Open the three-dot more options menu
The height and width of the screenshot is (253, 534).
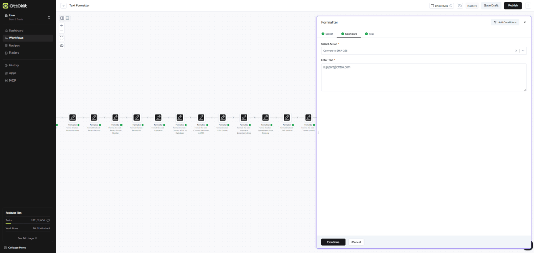pos(528,6)
